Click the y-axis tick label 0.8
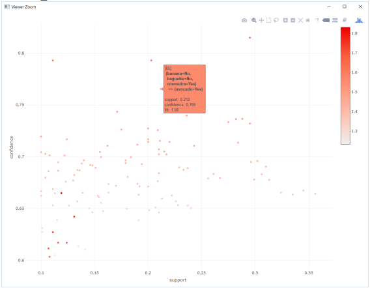The height and width of the screenshot is (288, 370). click(21, 53)
